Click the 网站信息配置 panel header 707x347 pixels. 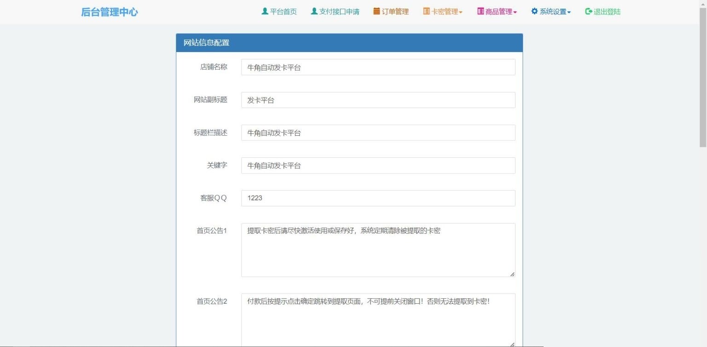coord(349,43)
